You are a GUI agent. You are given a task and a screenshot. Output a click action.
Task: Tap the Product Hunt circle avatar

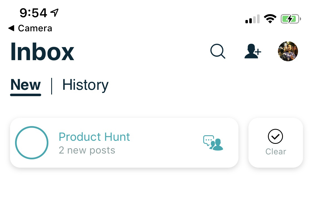pos(32,143)
